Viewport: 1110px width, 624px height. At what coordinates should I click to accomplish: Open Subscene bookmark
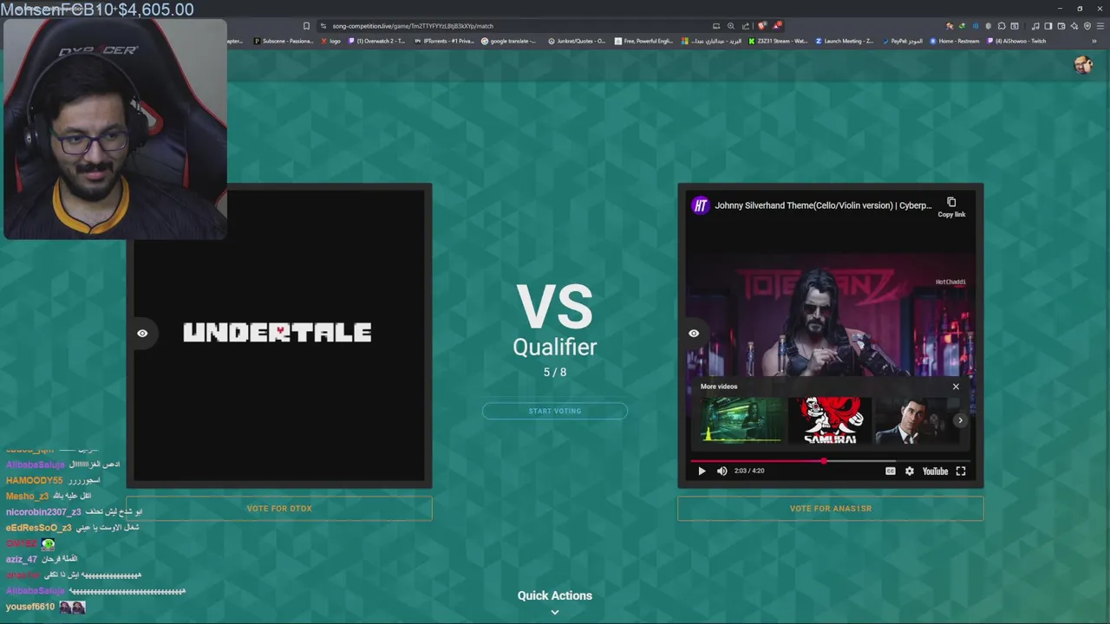[x=283, y=41]
